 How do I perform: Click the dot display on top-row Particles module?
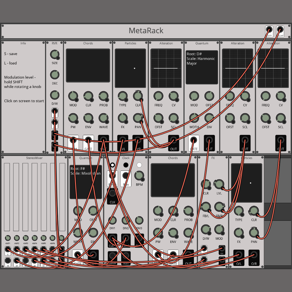coord(130,68)
